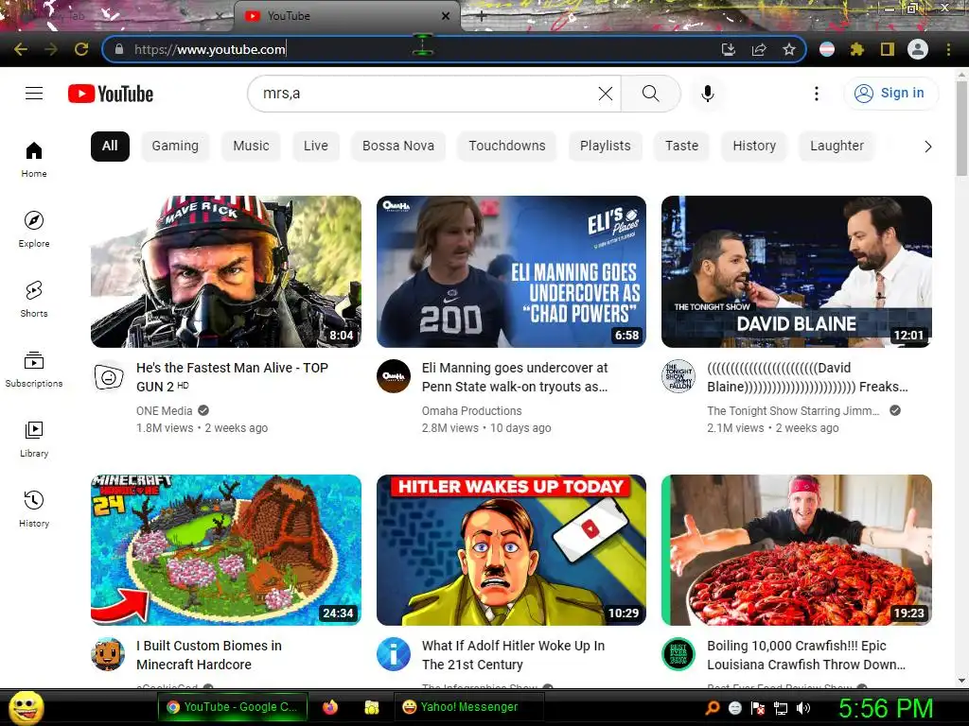The width and height of the screenshot is (969, 726).
Task: Open Subscriptions in sidebar
Action: 34,370
